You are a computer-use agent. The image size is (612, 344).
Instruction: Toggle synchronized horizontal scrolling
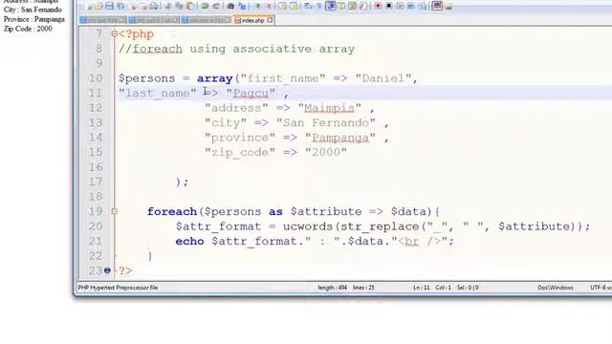coord(294,6)
